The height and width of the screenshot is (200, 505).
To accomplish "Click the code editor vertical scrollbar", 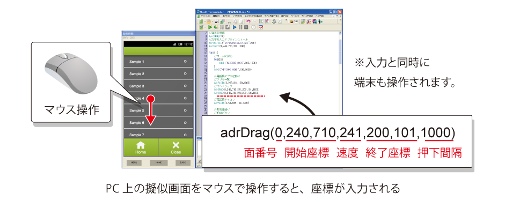I will pyautogui.click(x=340, y=73).
